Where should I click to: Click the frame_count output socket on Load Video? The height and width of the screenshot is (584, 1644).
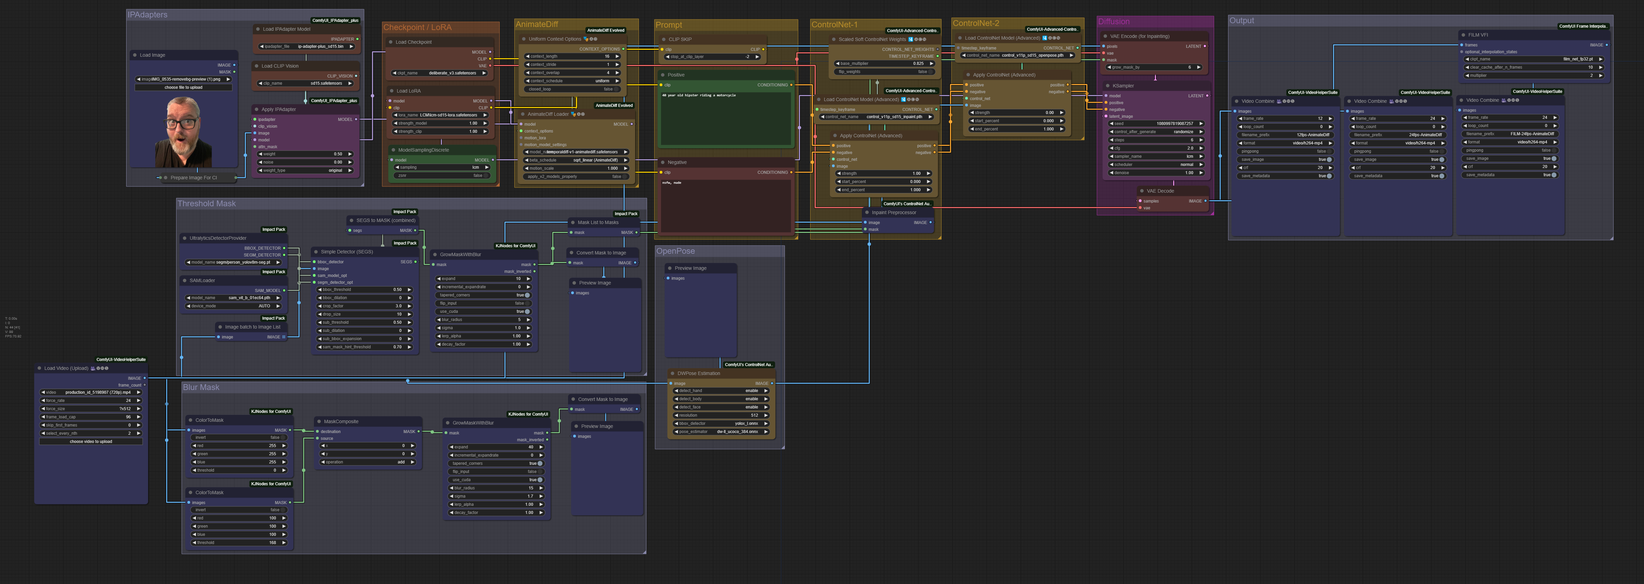pyautogui.click(x=144, y=385)
